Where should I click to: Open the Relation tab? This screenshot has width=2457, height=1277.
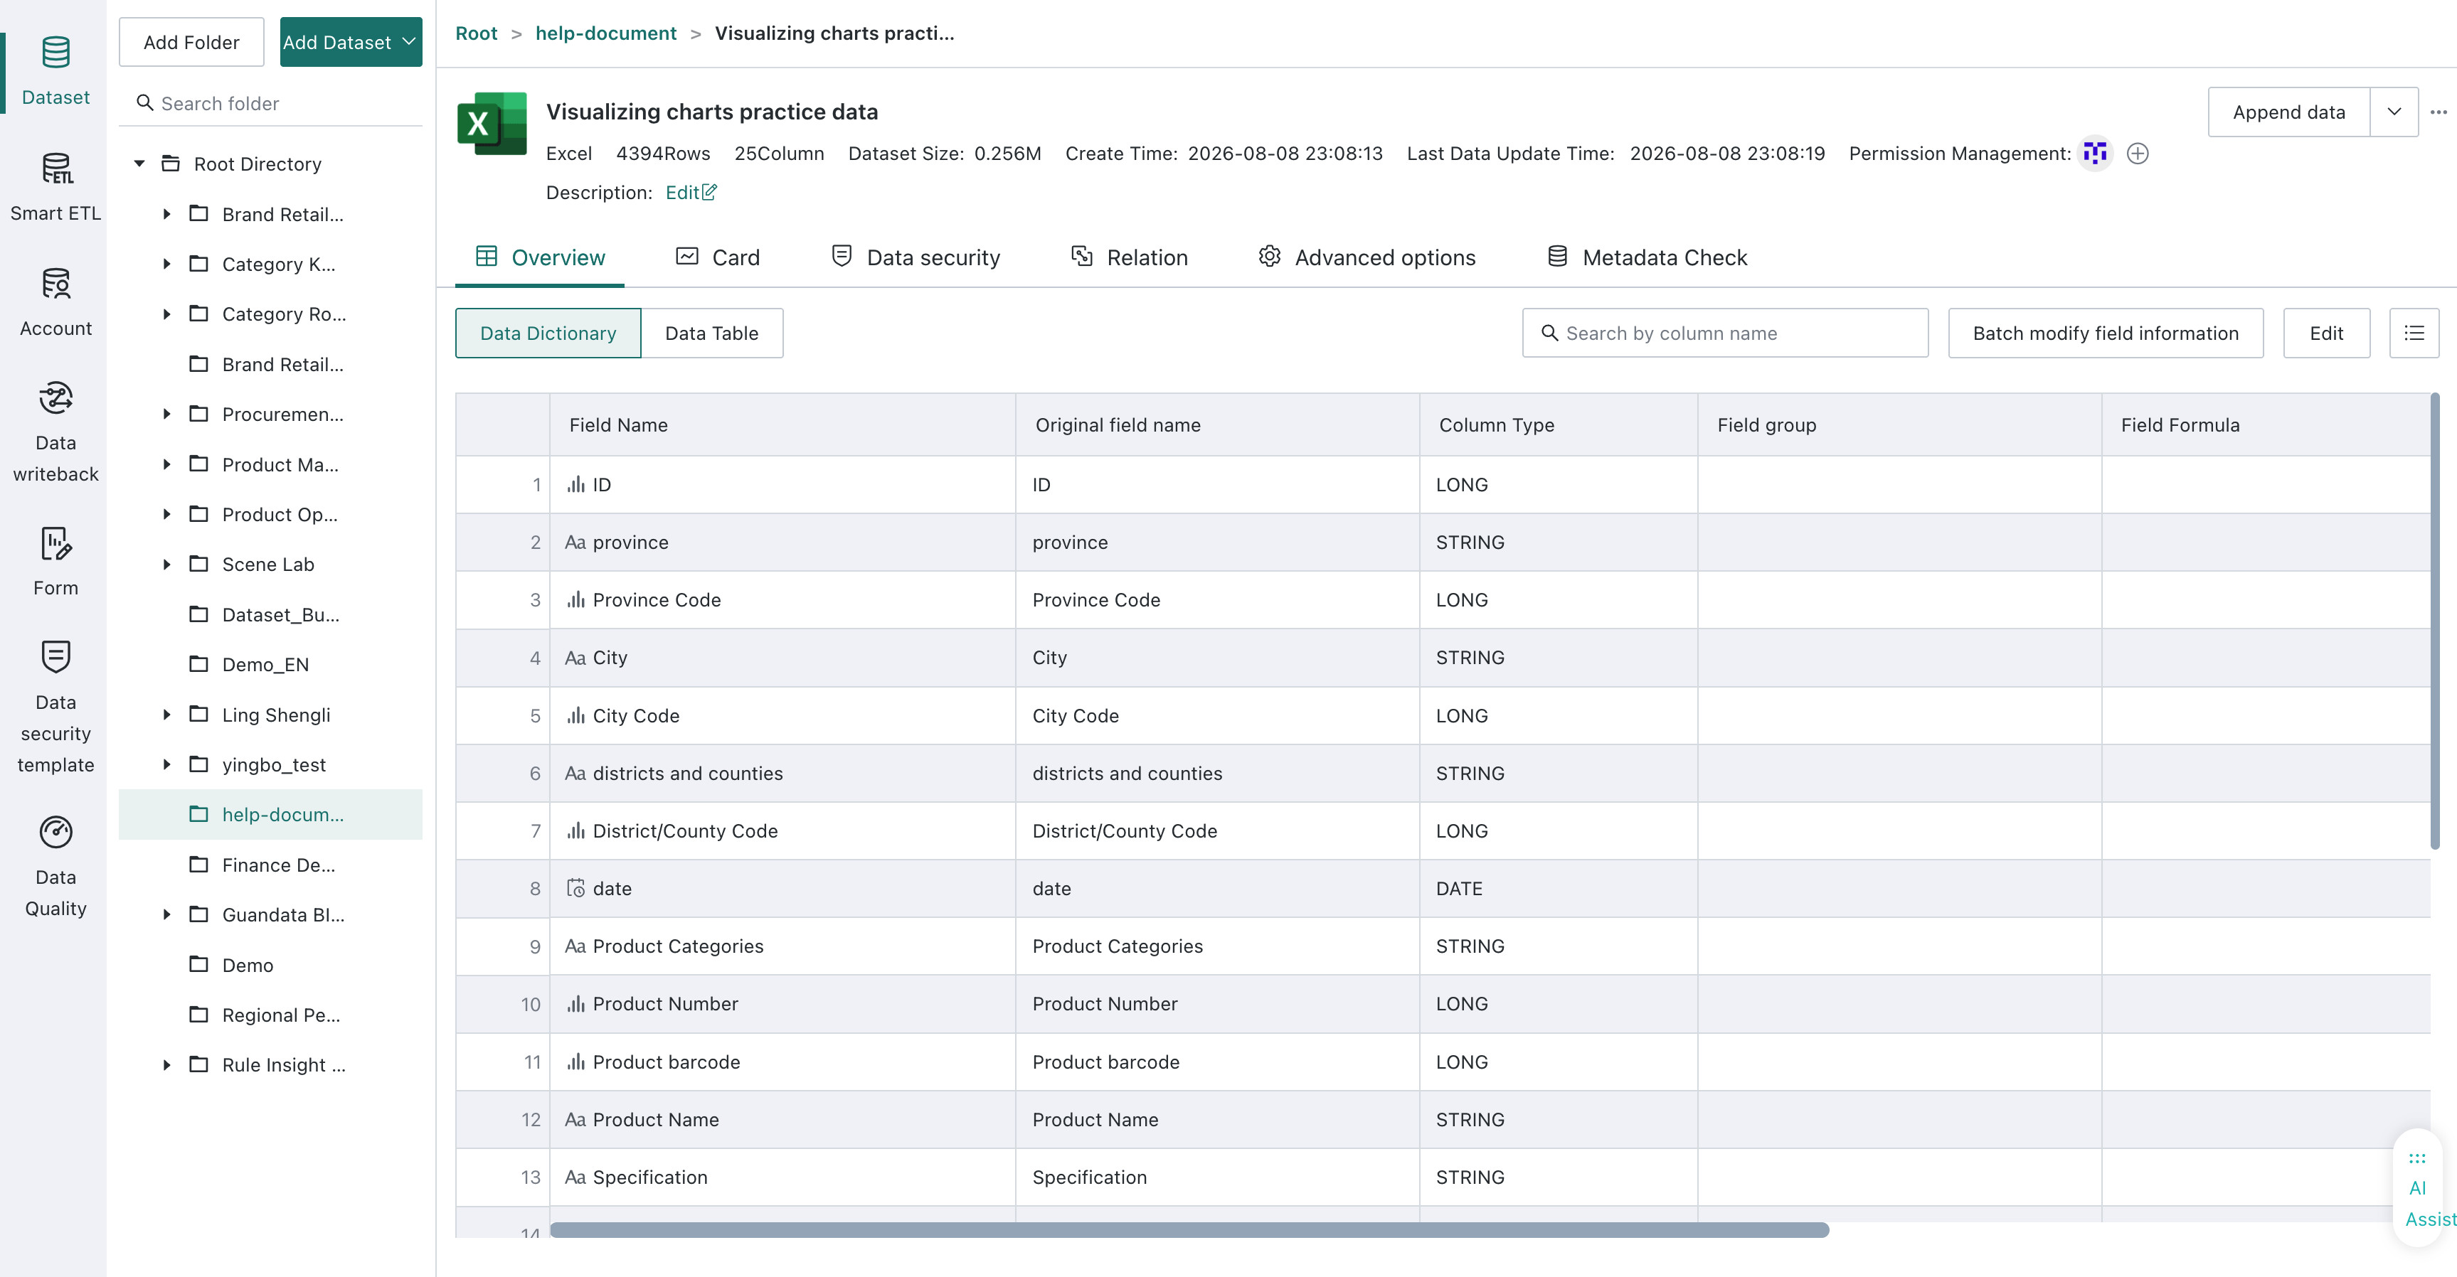(x=1130, y=257)
